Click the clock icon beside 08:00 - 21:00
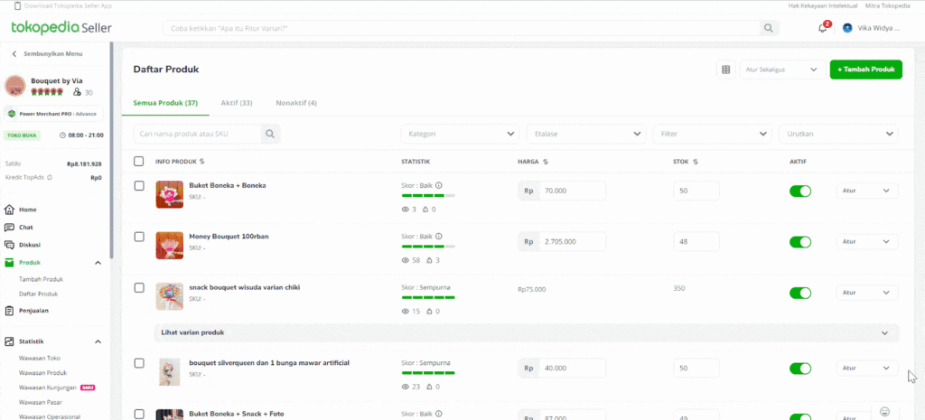 coord(63,135)
